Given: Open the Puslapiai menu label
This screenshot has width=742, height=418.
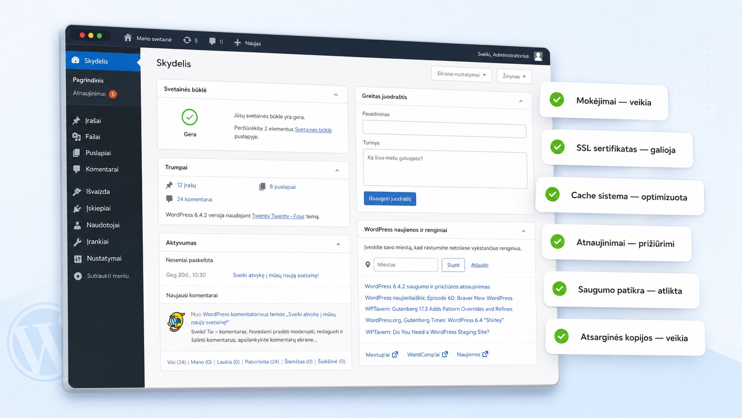Looking at the screenshot, I should (98, 153).
